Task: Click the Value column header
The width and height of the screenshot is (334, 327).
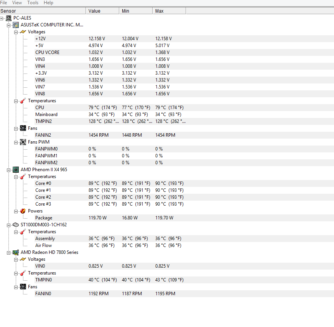Action: [x=102, y=11]
